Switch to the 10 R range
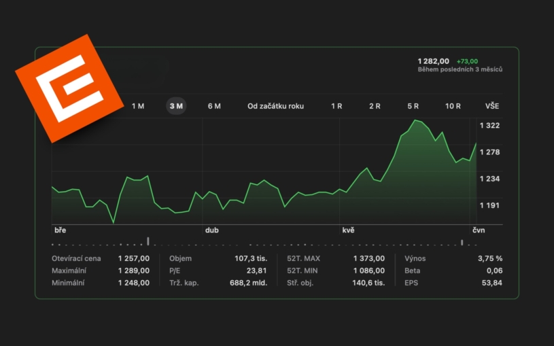Viewport: 554px width, 346px height. point(453,106)
